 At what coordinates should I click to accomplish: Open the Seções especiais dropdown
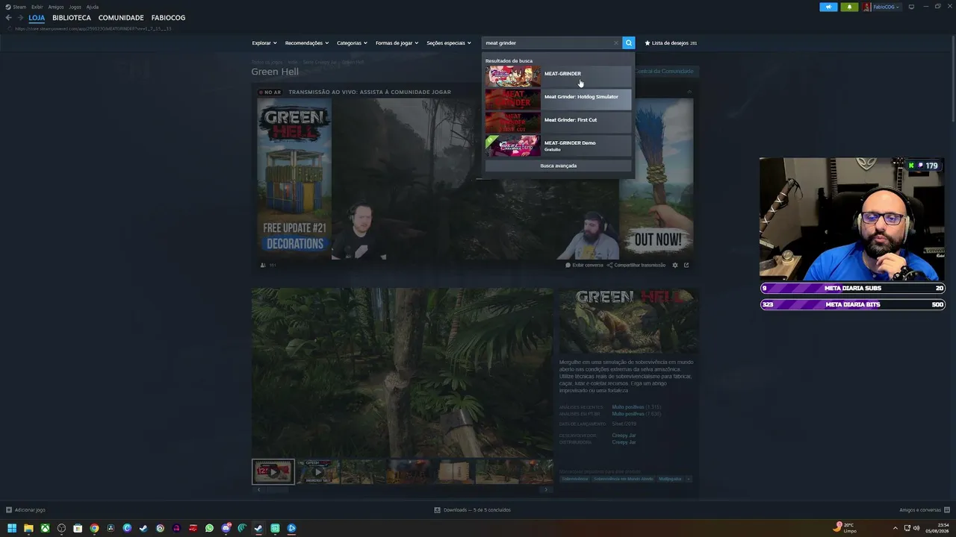point(449,43)
